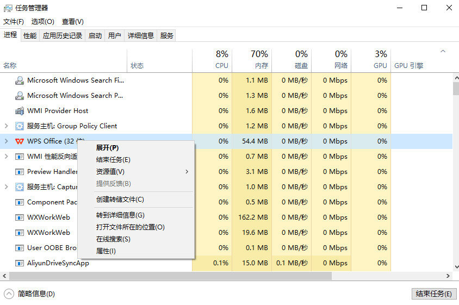The image size is (459, 305).
Task: Sort by the 0% 网络 column header
Action: tap(332, 60)
